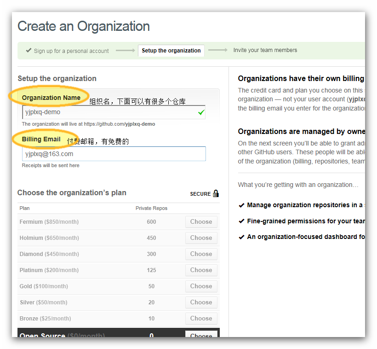Choose the Fermium ($850/month) plan
Viewport: 377px width, 349px height.
[201, 222]
